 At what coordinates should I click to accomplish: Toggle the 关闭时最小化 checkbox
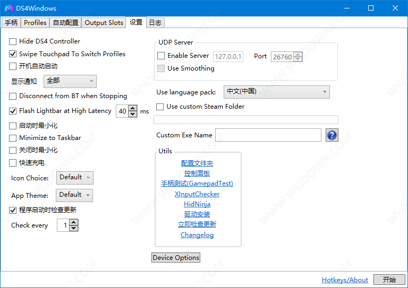pos(13,150)
